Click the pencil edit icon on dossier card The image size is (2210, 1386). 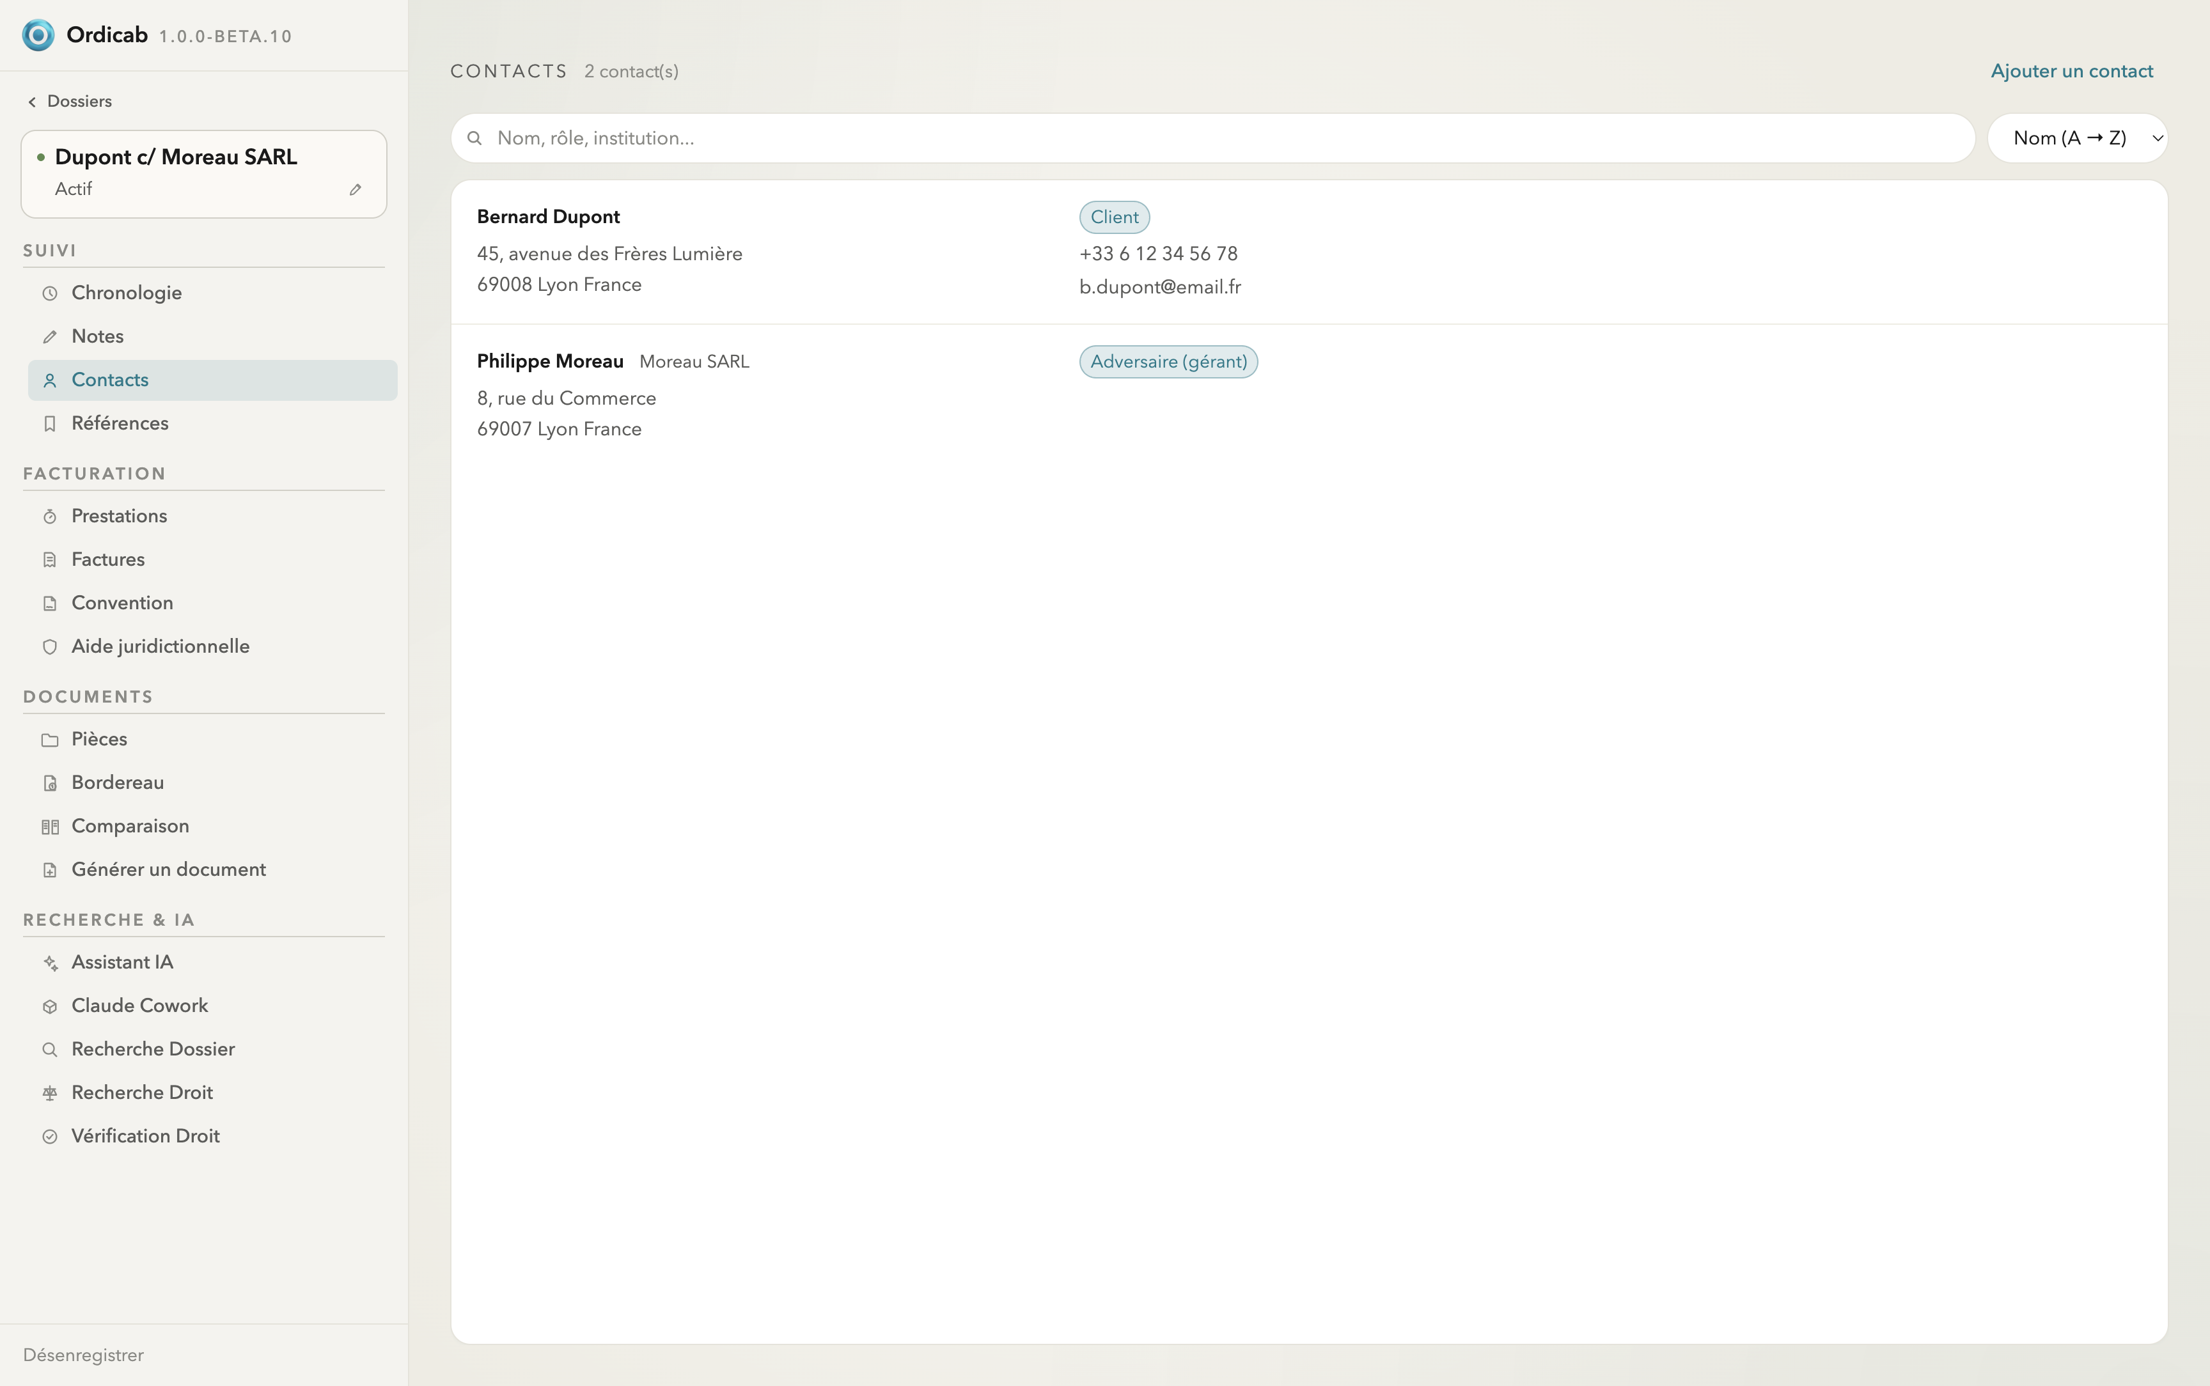[x=355, y=190]
